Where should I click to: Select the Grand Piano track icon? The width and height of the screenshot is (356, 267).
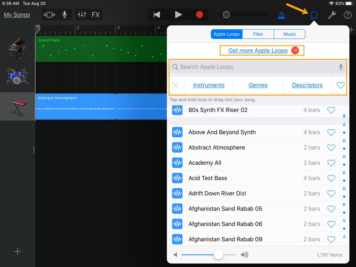(17, 49)
